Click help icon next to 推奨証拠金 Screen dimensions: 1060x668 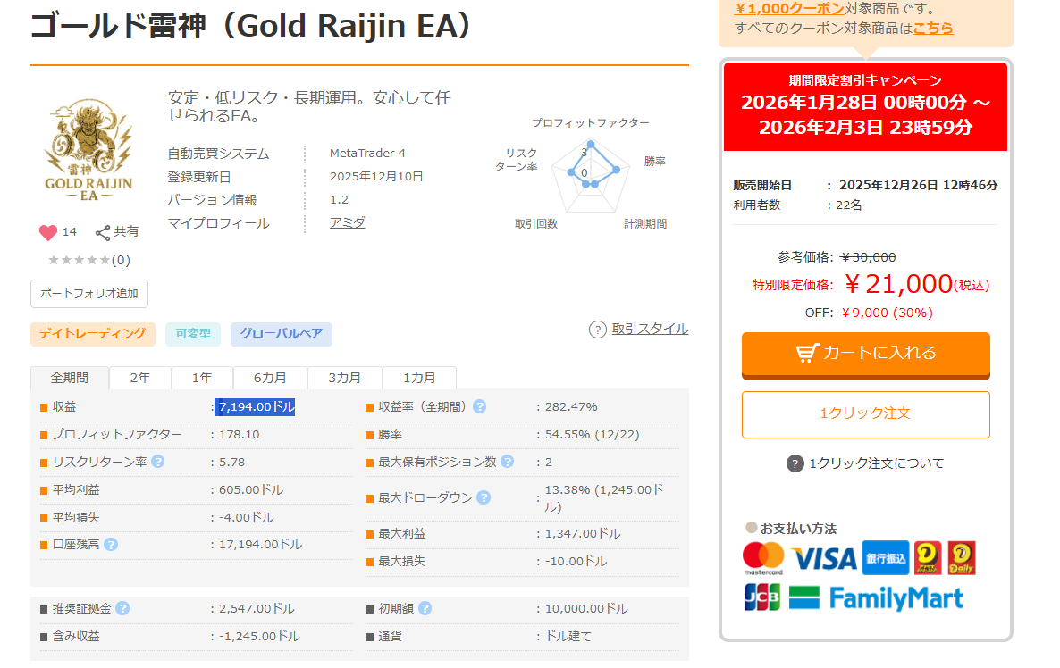(122, 608)
